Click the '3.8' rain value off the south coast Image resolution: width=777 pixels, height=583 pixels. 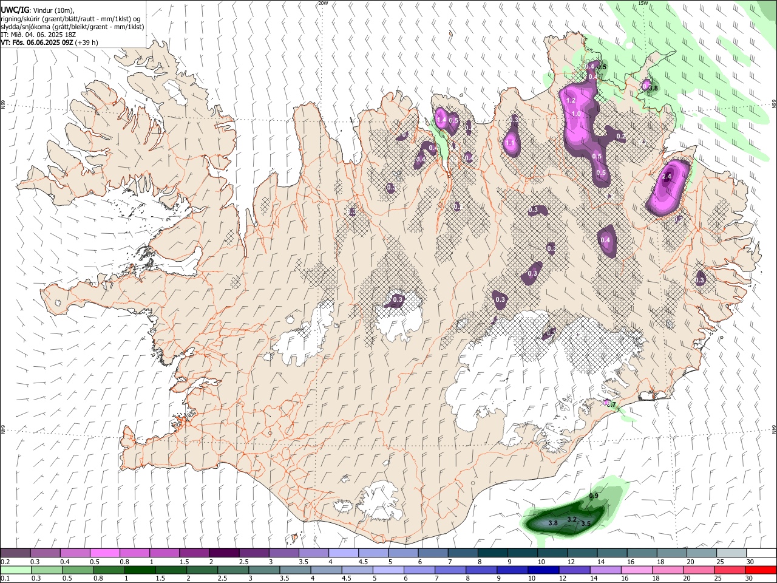click(553, 523)
